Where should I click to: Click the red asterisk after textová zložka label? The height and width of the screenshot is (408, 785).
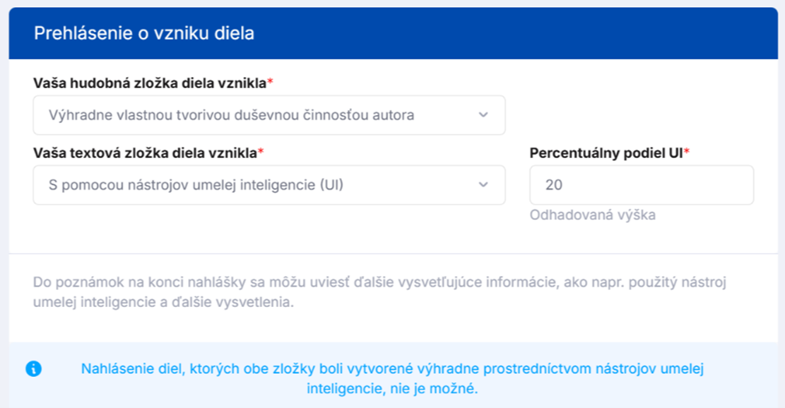[x=261, y=152]
